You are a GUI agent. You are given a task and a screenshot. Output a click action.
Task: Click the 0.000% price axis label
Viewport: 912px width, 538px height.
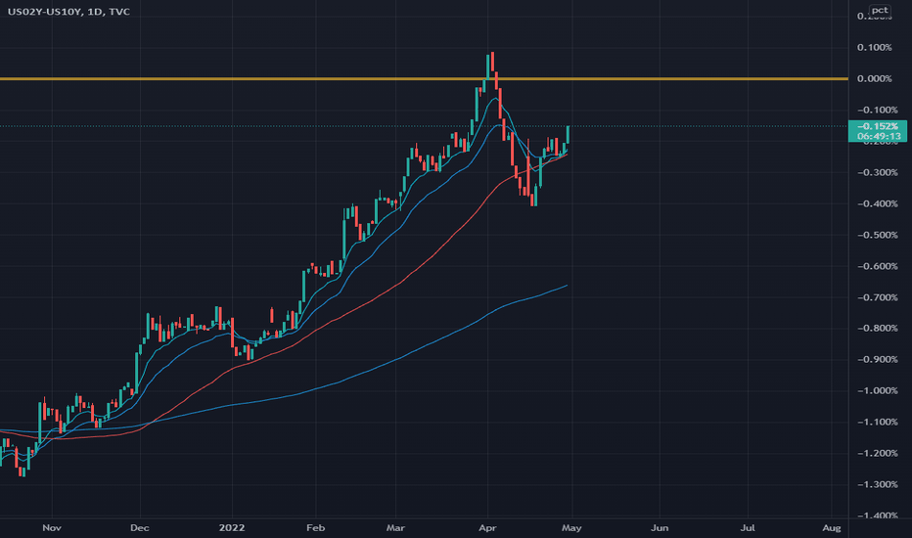point(874,78)
